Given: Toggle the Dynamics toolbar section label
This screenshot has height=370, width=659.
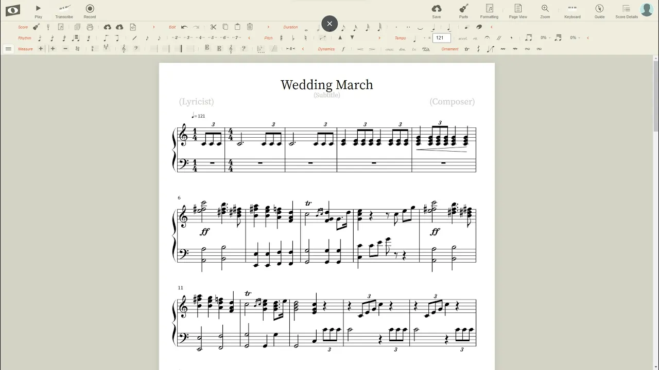Looking at the screenshot, I should 326,49.
